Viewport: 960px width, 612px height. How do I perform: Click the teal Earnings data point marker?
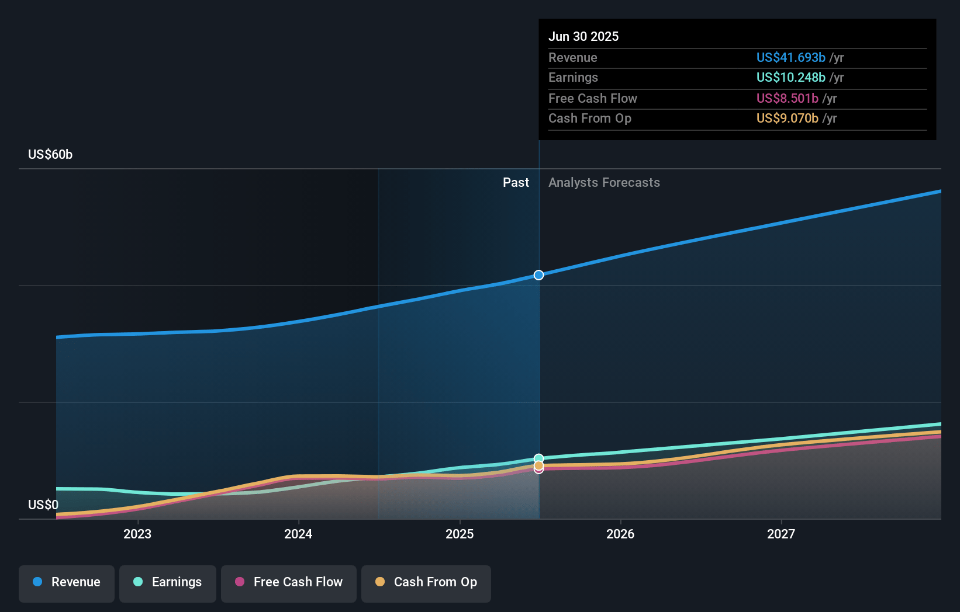pyautogui.click(x=538, y=458)
